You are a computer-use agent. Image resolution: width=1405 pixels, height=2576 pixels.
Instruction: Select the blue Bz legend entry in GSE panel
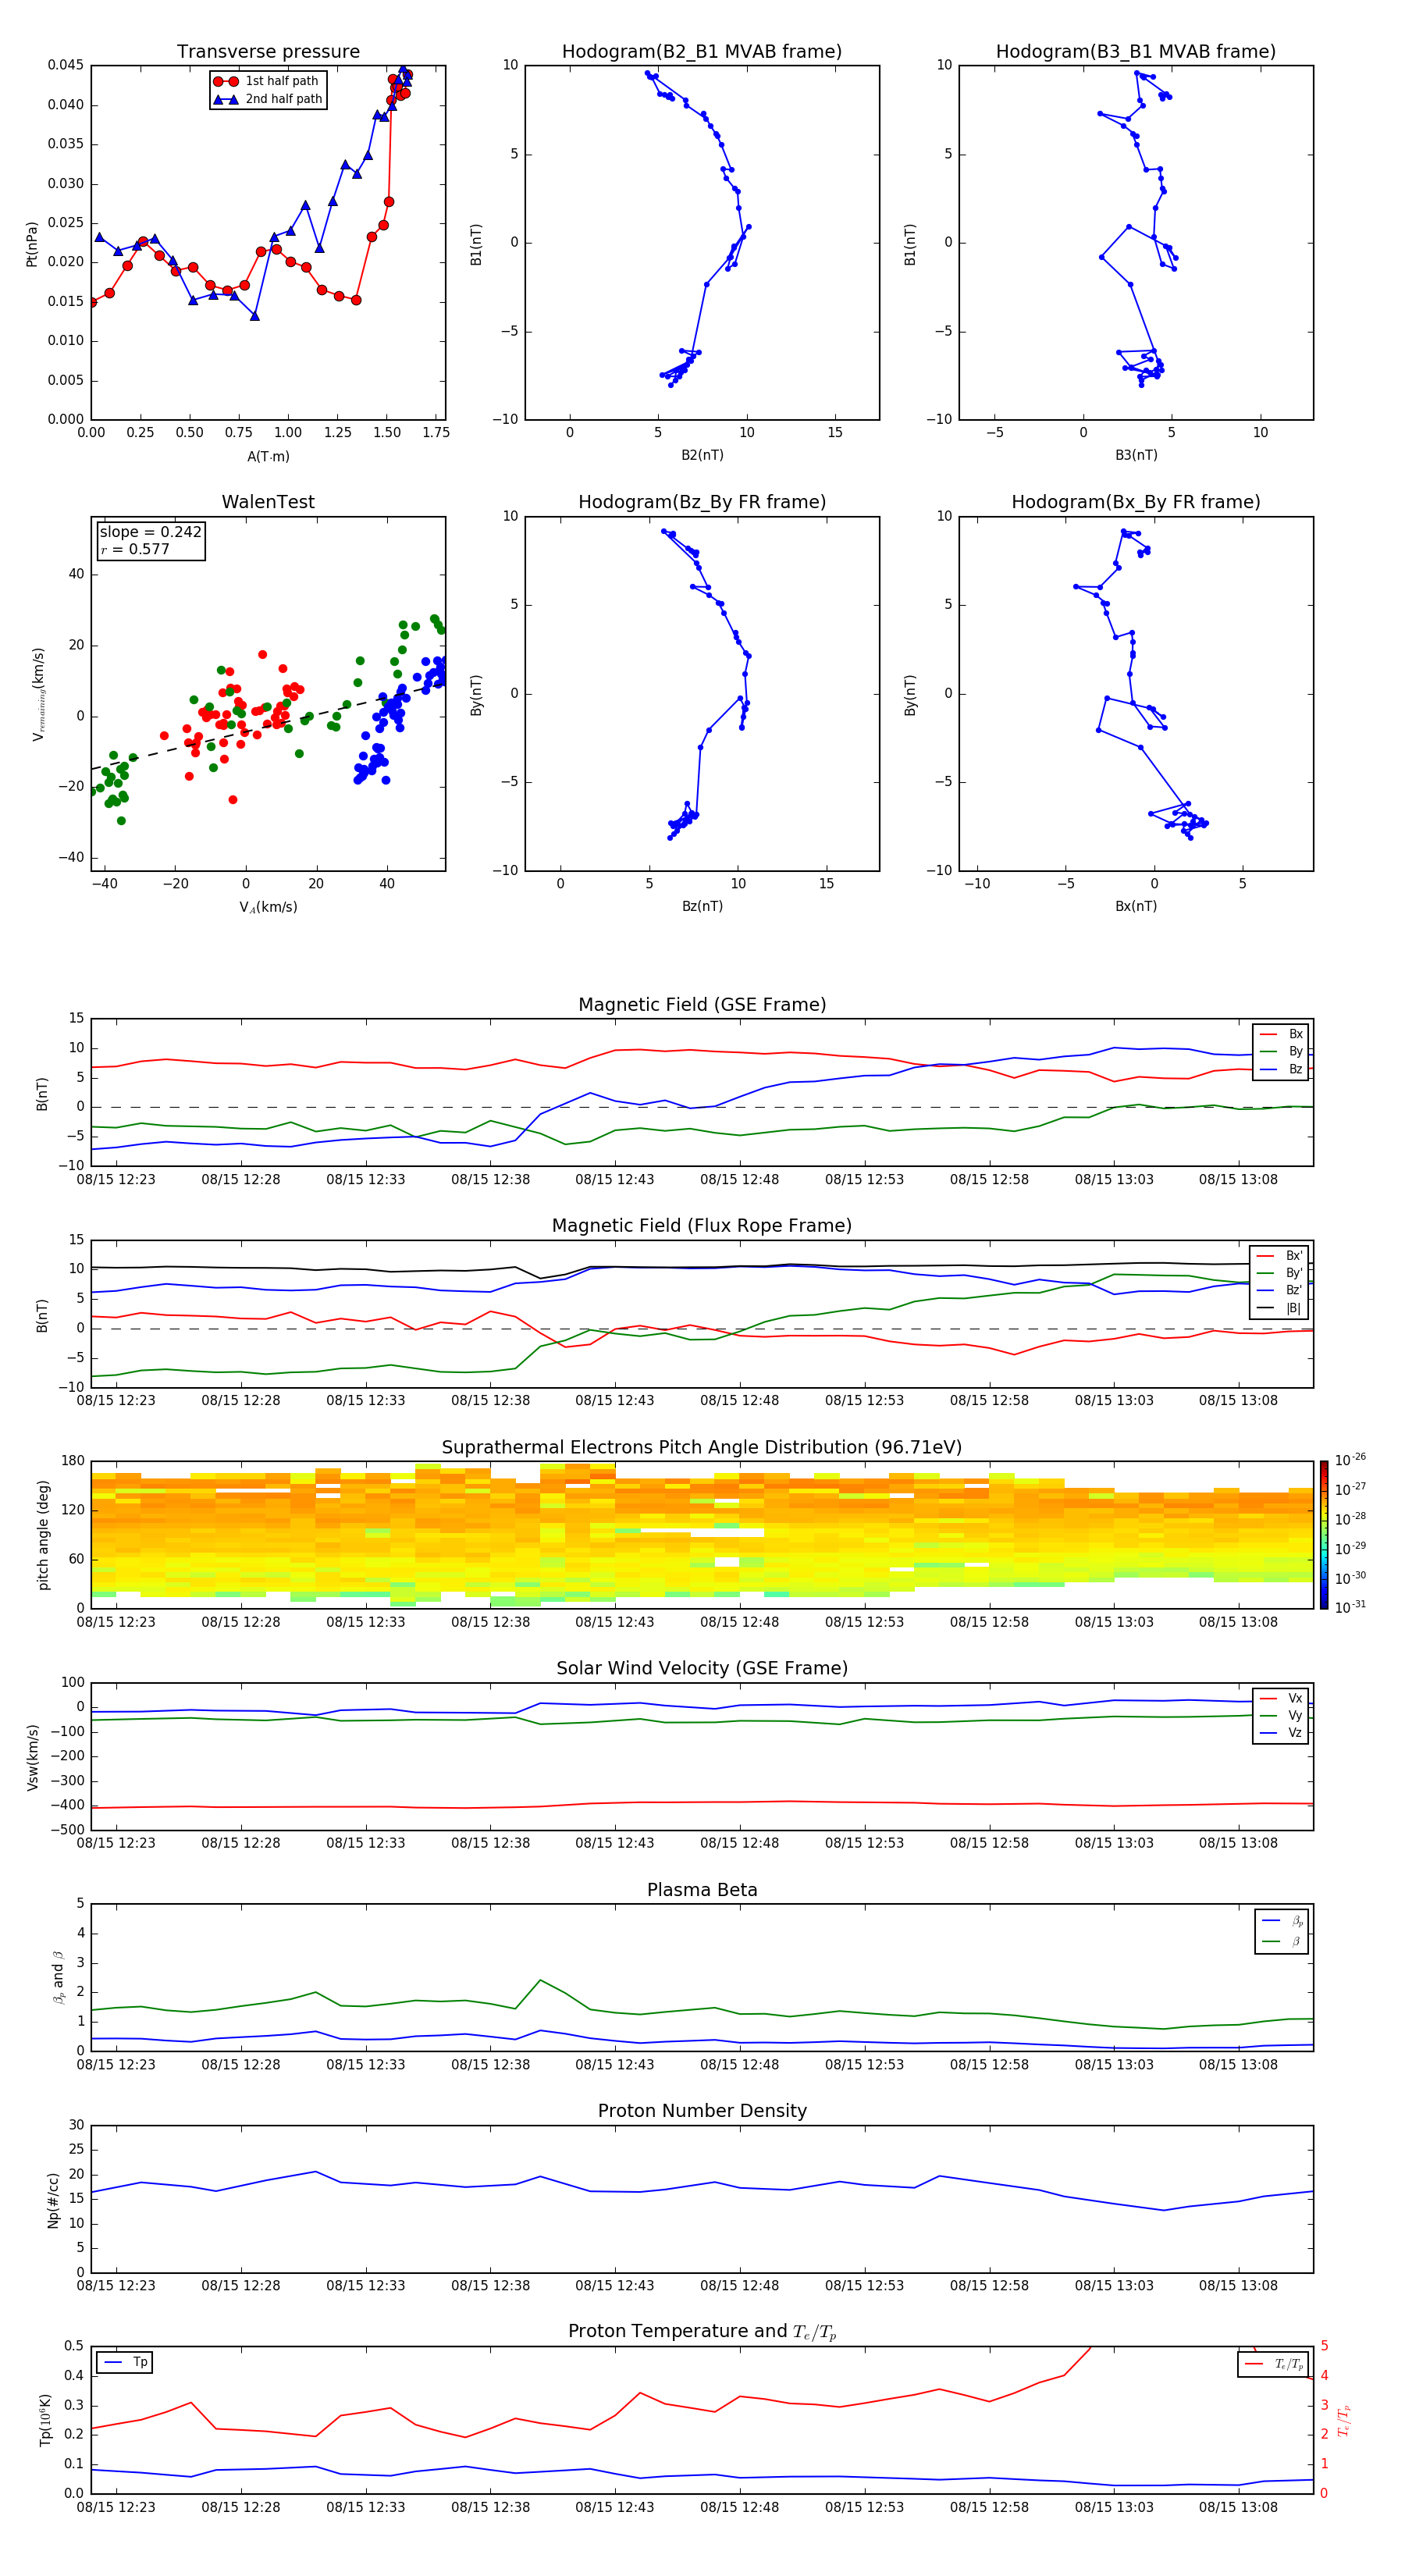1281,1069
